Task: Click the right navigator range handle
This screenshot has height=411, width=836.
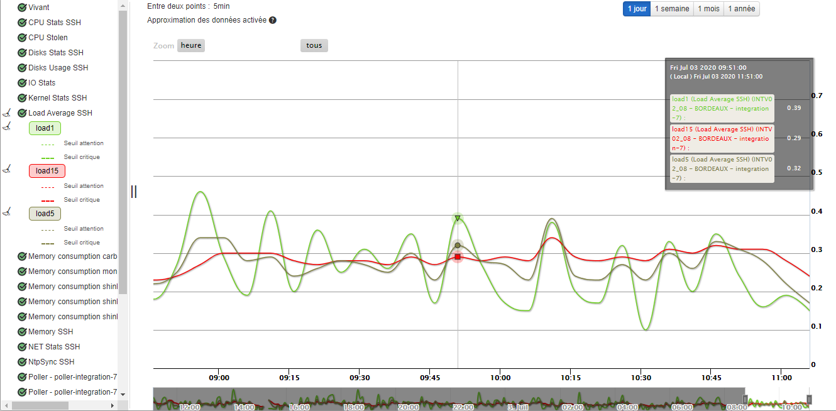Action: (x=809, y=399)
